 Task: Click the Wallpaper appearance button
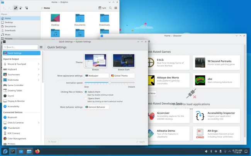[x=96, y=76]
